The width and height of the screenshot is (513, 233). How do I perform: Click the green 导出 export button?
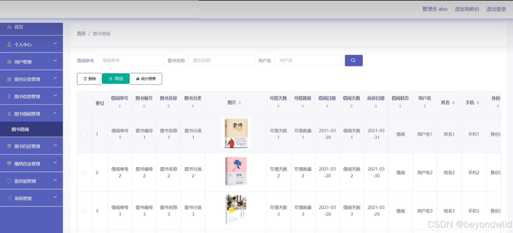116,79
